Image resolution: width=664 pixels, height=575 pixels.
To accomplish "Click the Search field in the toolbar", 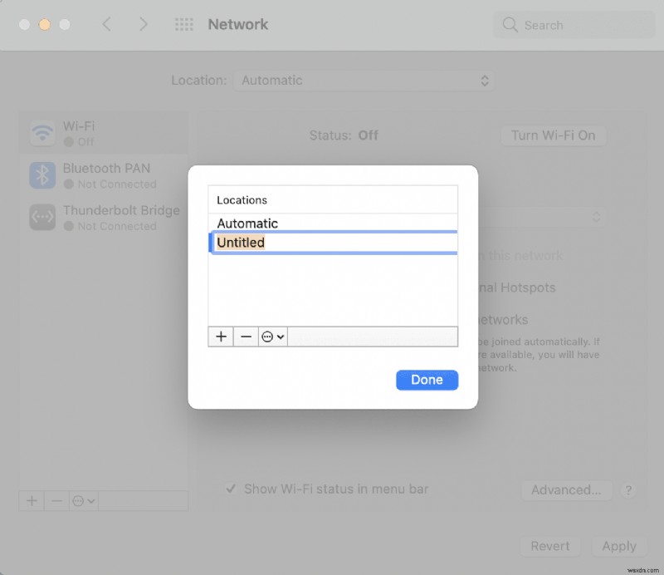I will pos(573,25).
